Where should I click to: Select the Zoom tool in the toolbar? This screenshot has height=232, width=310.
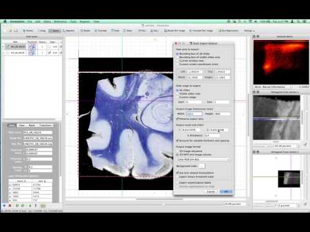pos(54,31)
